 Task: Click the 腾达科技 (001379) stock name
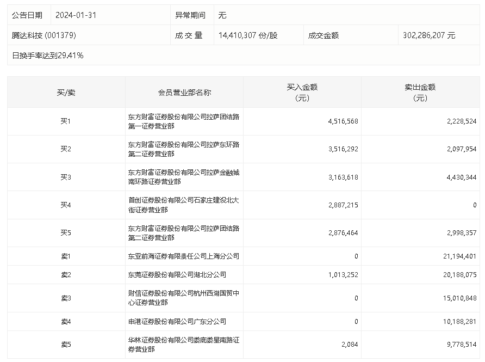[x=43, y=35]
